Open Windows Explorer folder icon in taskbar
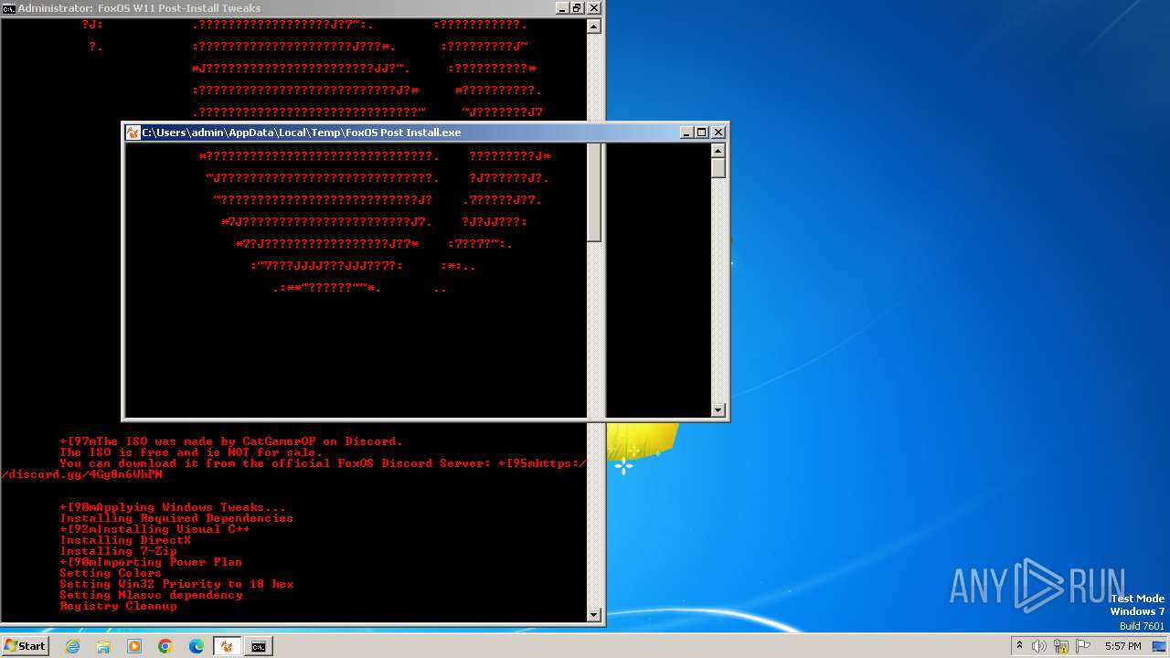 (103, 646)
